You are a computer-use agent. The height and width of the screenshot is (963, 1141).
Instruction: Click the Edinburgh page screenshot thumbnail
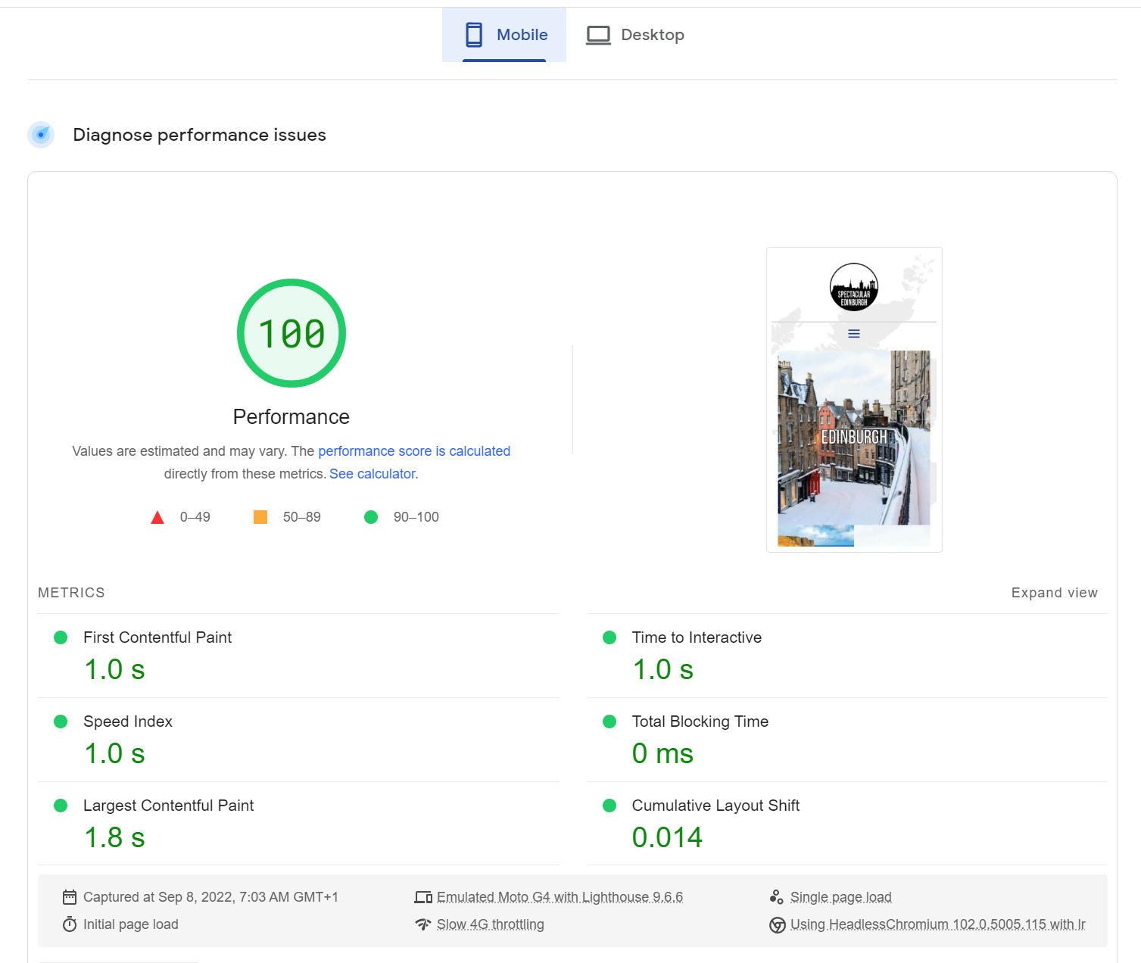(x=854, y=400)
